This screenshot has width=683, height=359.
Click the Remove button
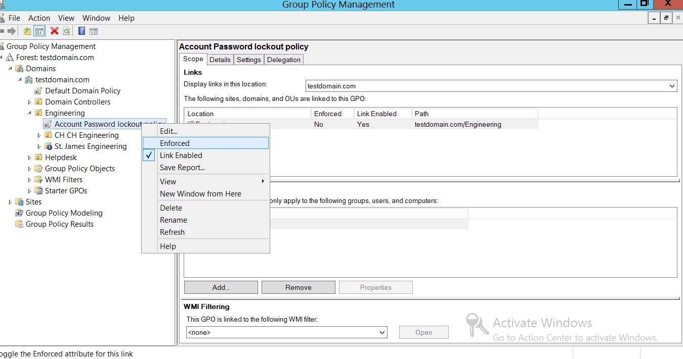(x=298, y=287)
